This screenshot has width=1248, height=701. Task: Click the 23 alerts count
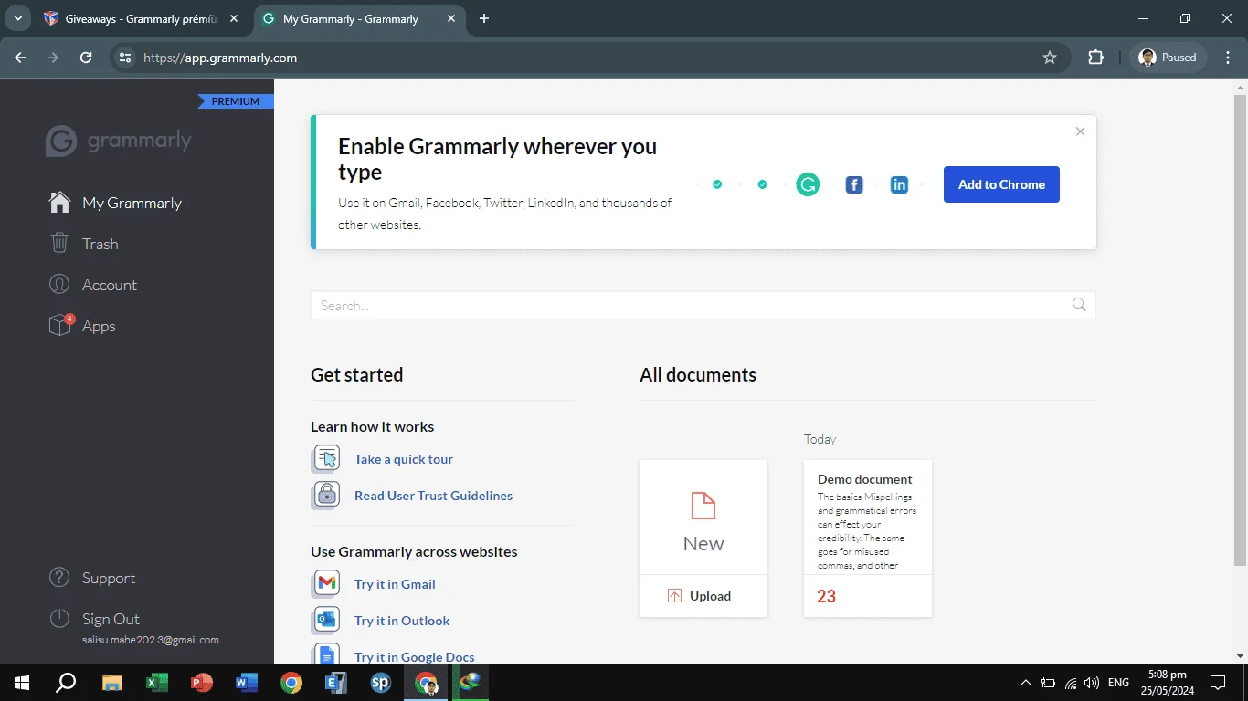(826, 596)
